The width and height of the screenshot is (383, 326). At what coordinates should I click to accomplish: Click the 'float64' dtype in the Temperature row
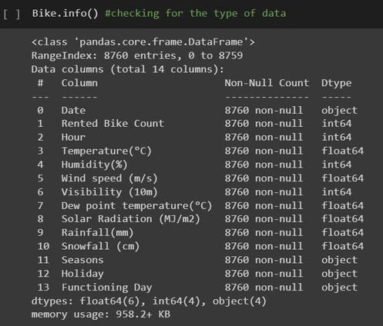pyautogui.click(x=342, y=151)
